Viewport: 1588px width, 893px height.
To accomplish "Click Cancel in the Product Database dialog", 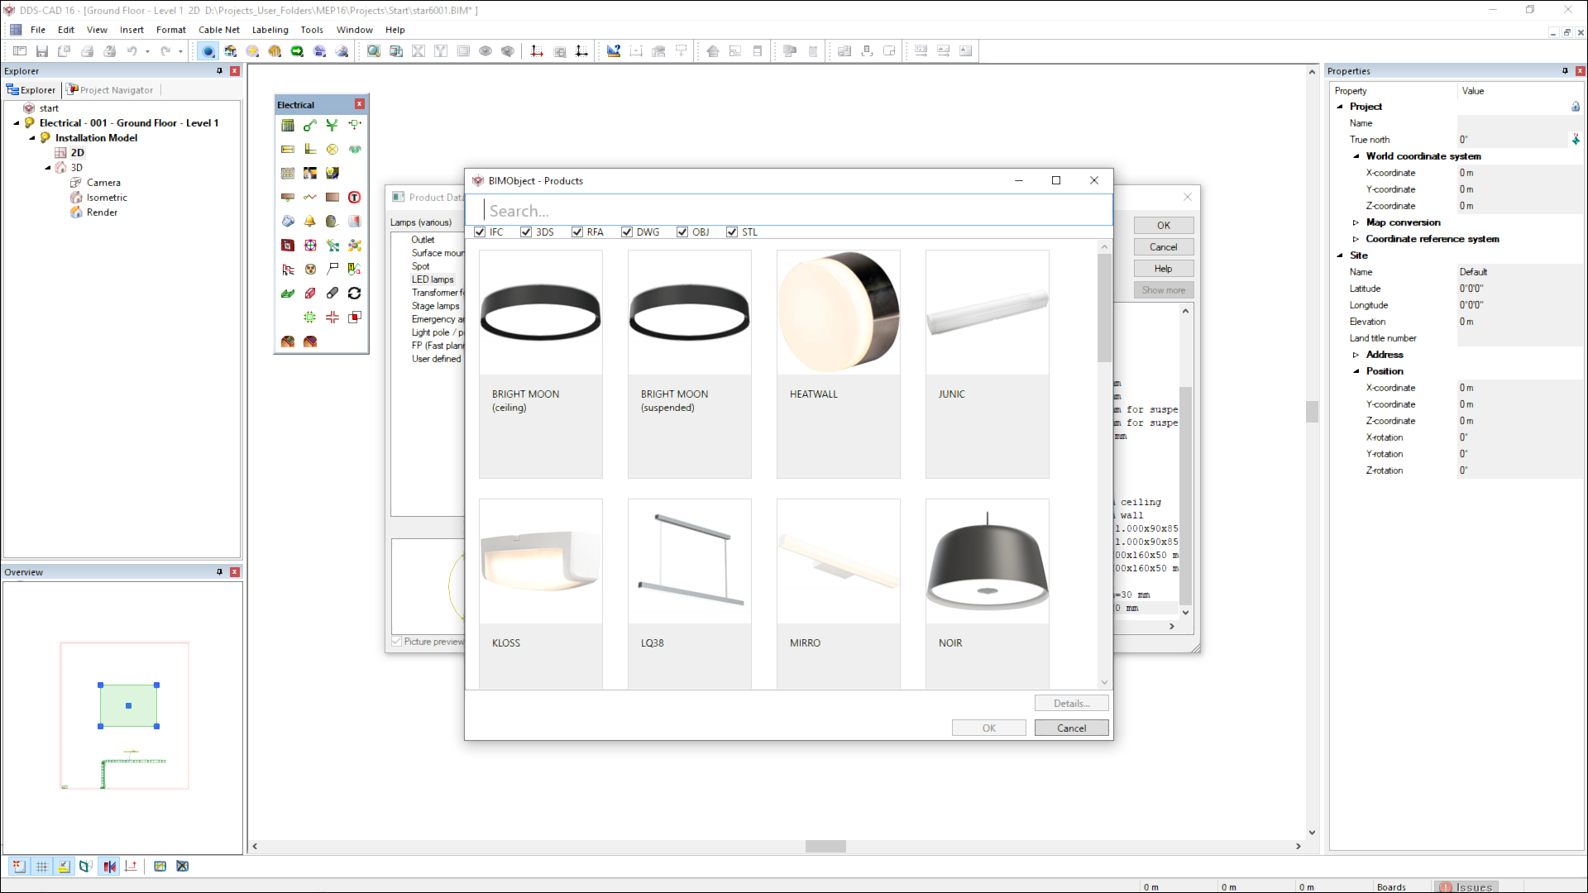I will click(1163, 247).
